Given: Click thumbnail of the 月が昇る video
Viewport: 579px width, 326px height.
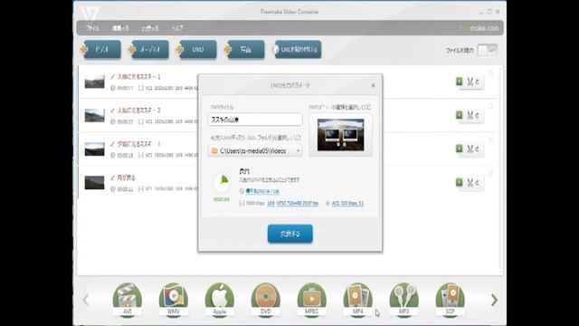Looking at the screenshot, I should click(94, 183).
